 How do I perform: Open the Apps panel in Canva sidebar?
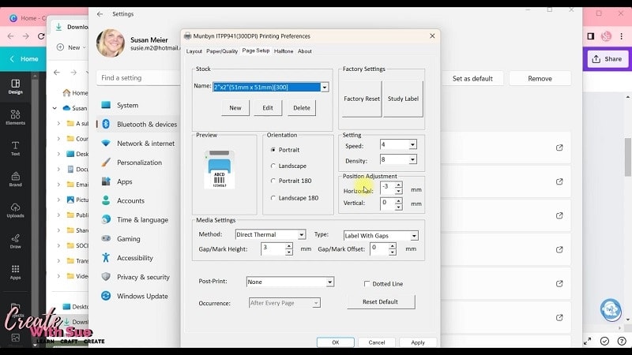(x=15, y=272)
